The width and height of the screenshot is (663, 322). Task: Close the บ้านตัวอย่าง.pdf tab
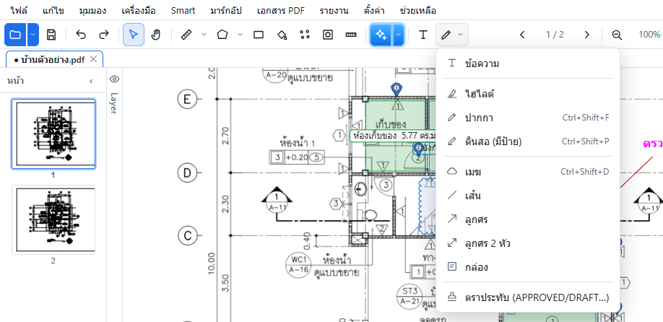point(94,59)
